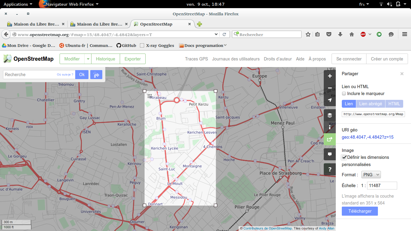
Task: Click Se connecter
Action: pyautogui.click(x=349, y=59)
